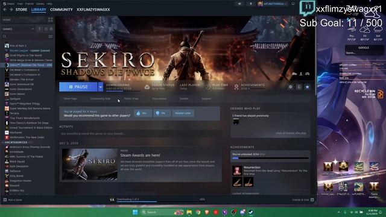Select Sekiro Shadows Die Twice list entry
Image resolution: width=386 pixels, height=217 pixels.
[28, 65]
